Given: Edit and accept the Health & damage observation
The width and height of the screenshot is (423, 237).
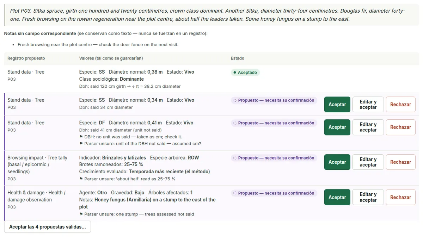Looking at the screenshot, I should 368,197.
